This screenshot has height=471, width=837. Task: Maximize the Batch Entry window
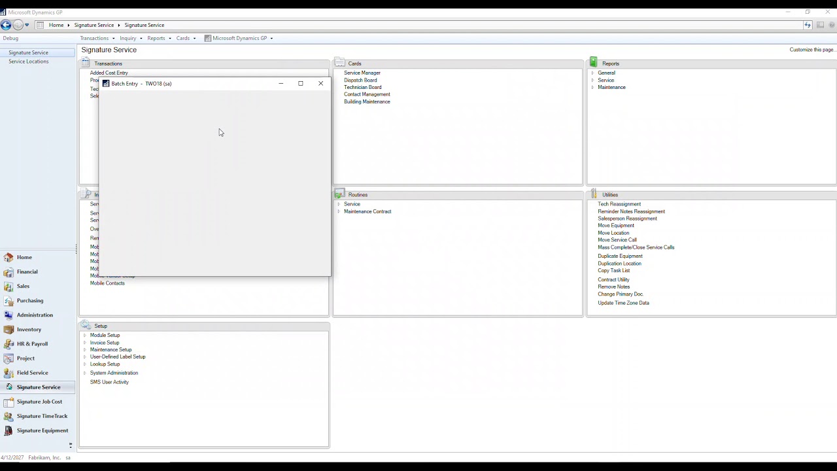pyautogui.click(x=301, y=84)
